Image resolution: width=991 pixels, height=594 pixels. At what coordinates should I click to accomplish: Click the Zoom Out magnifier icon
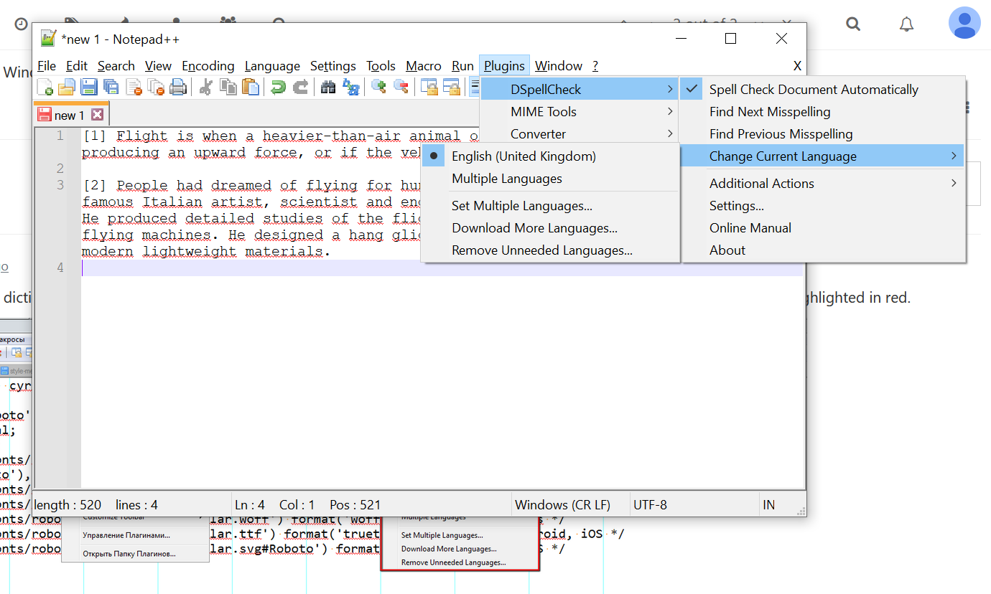pyautogui.click(x=401, y=88)
